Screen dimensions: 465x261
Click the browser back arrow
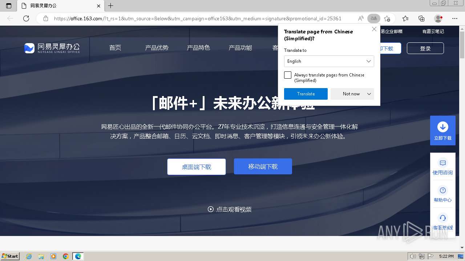point(10,18)
